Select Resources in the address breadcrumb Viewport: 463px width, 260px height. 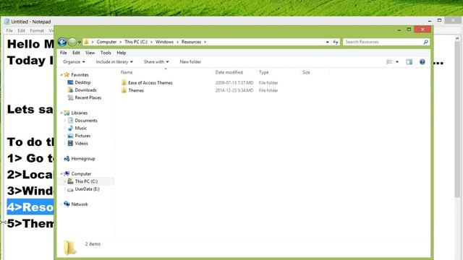pyautogui.click(x=191, y=42)
